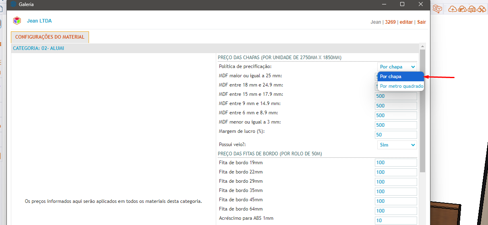Click the cloud icon left of wrench cloud
This screenshot has height=225, width=488.
[472, 9]
